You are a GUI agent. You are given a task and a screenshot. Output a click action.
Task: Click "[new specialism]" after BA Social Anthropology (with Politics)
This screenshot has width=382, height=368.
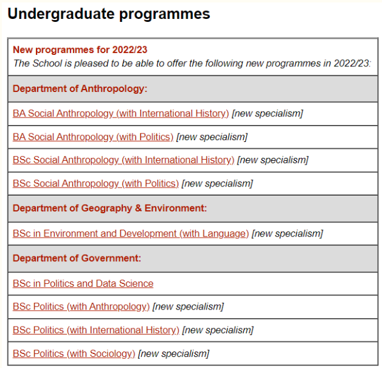[x=212, y=137]
